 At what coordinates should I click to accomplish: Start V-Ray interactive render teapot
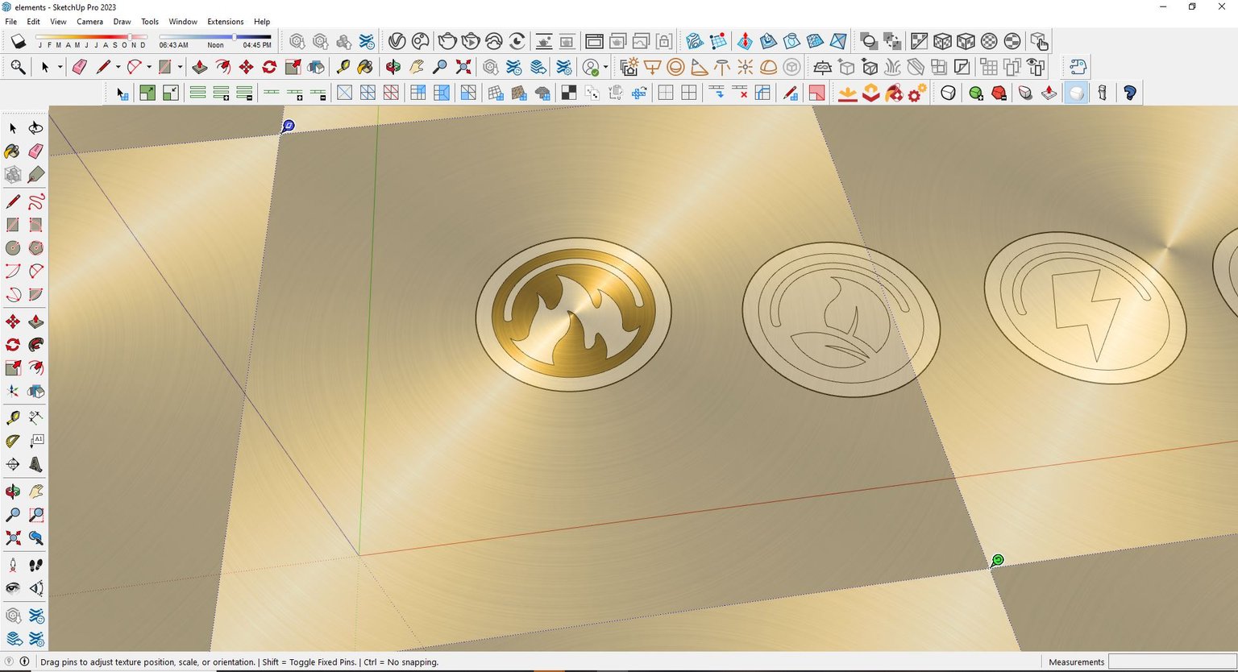[470, 41]
